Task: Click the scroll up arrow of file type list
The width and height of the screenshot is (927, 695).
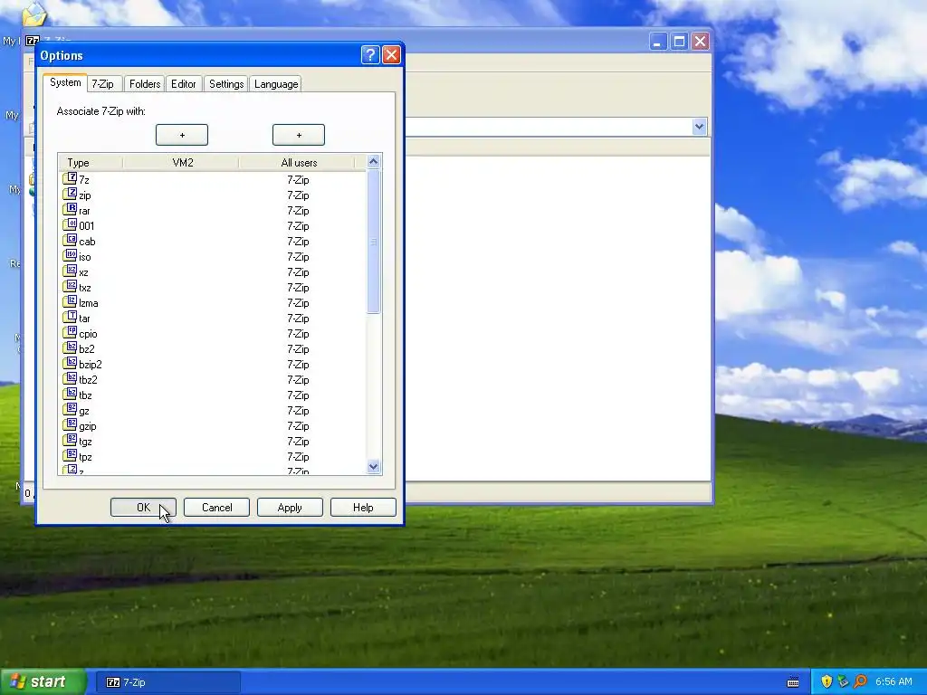Action: coord(373,161)
